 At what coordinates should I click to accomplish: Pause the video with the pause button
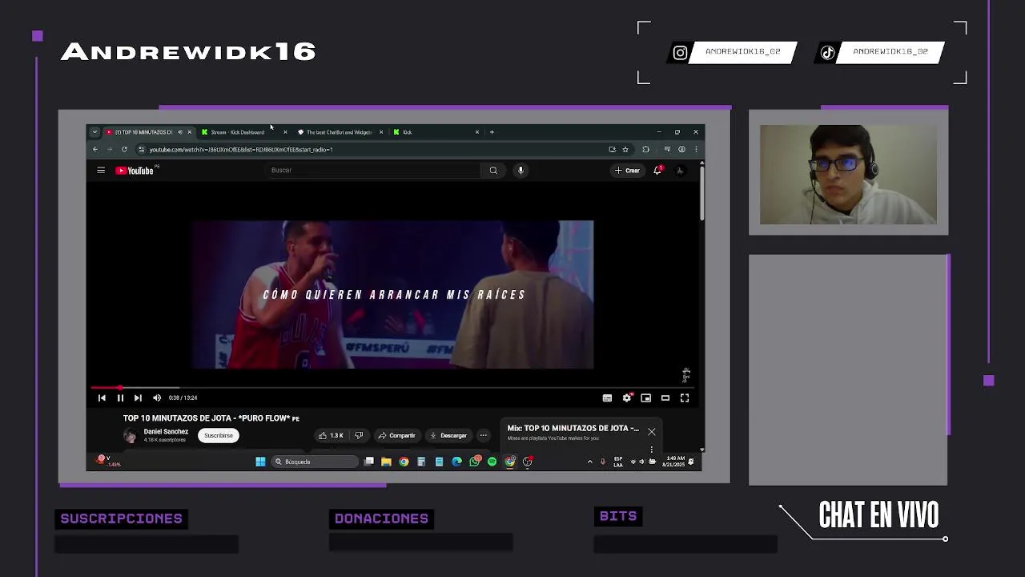120,397
